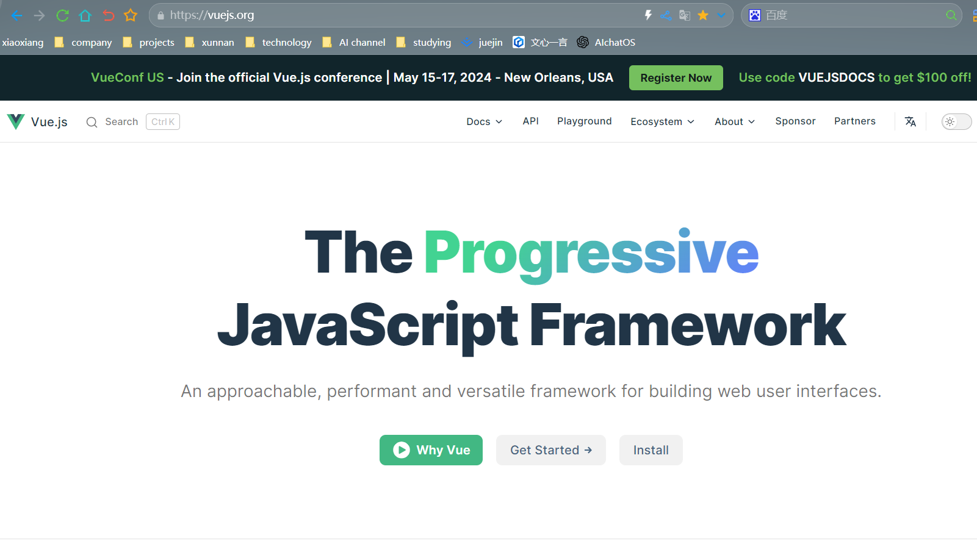Screen dimensions: 977x544
Task: Click the bookmark star outline in toolbar
Action: tap(131, 15)
